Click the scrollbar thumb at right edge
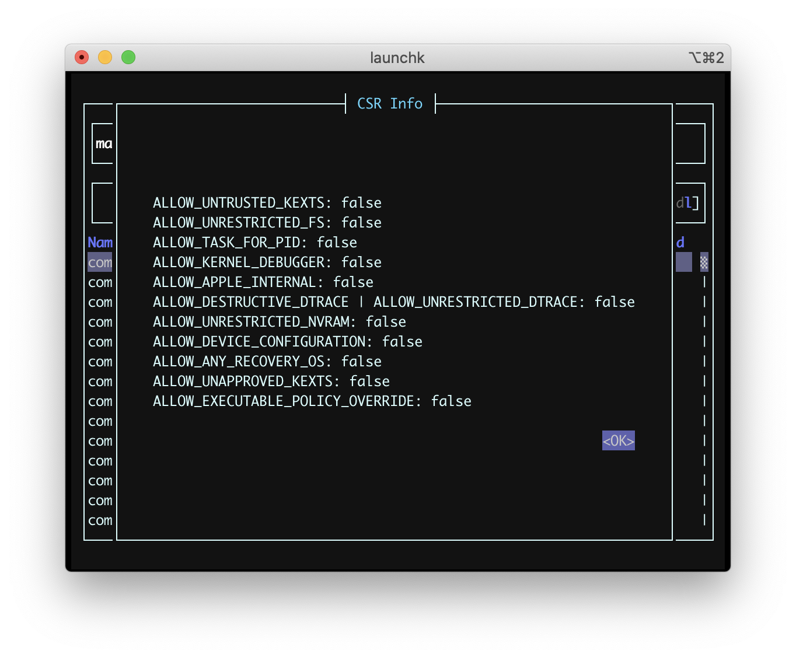 pos(704,262)
